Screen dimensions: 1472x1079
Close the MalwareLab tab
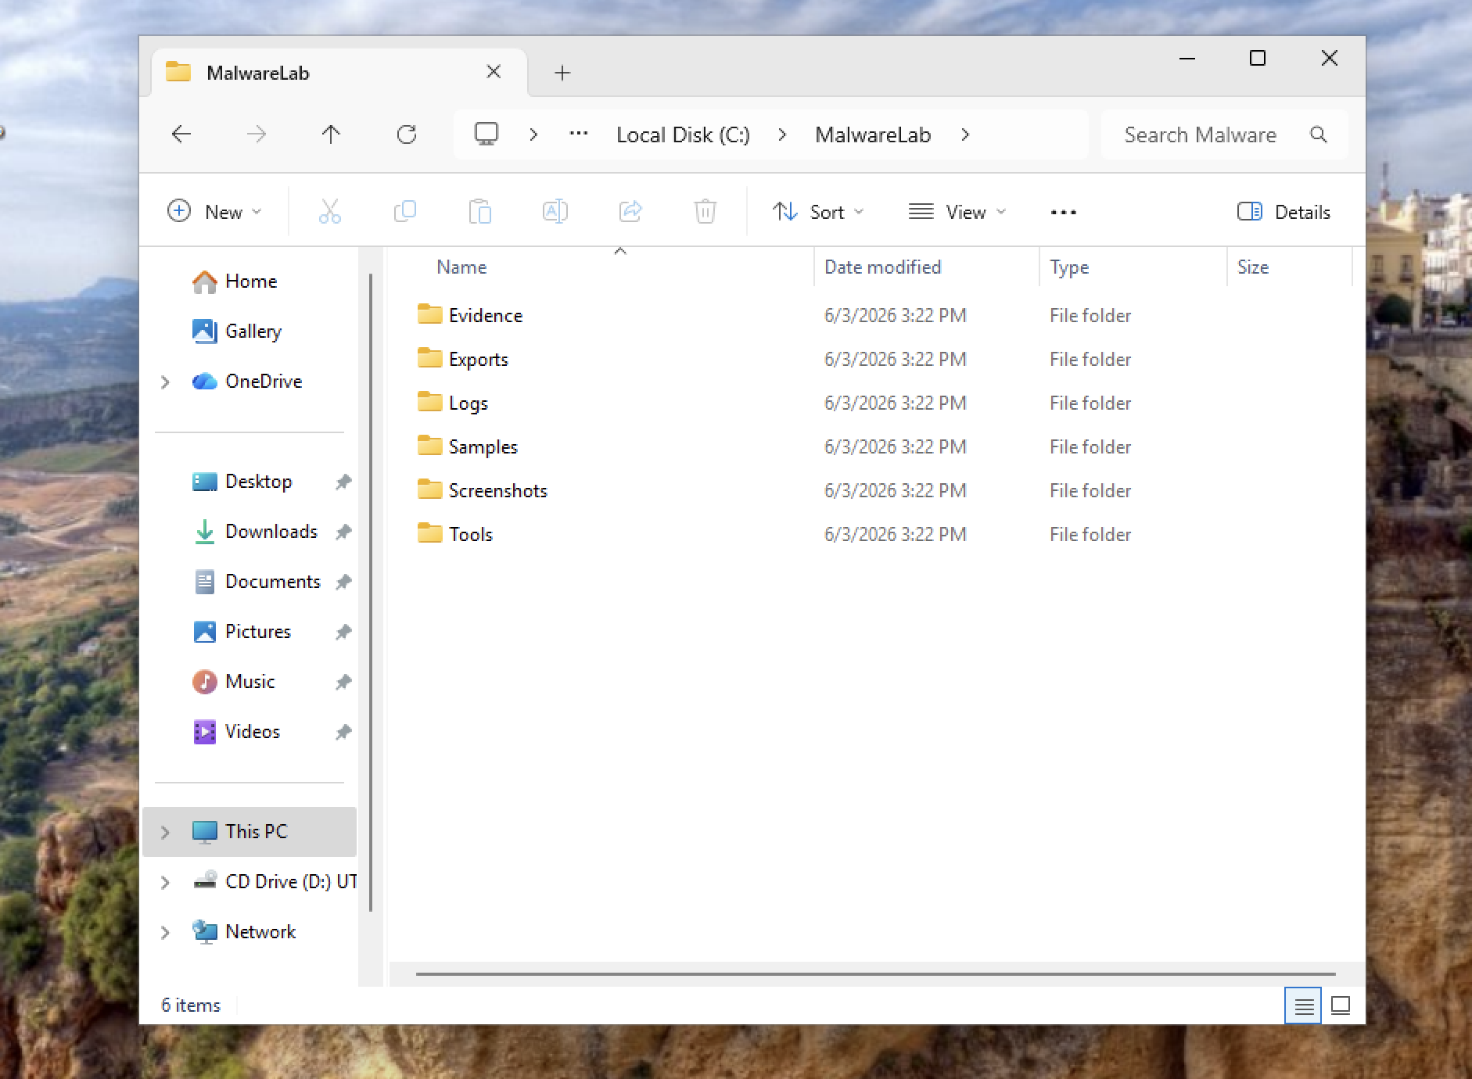tap(494, 72)
